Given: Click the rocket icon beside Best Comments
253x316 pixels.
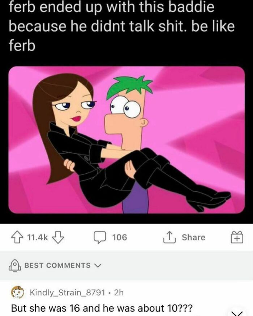Looking at the screenshot, I should pos(14,265).
